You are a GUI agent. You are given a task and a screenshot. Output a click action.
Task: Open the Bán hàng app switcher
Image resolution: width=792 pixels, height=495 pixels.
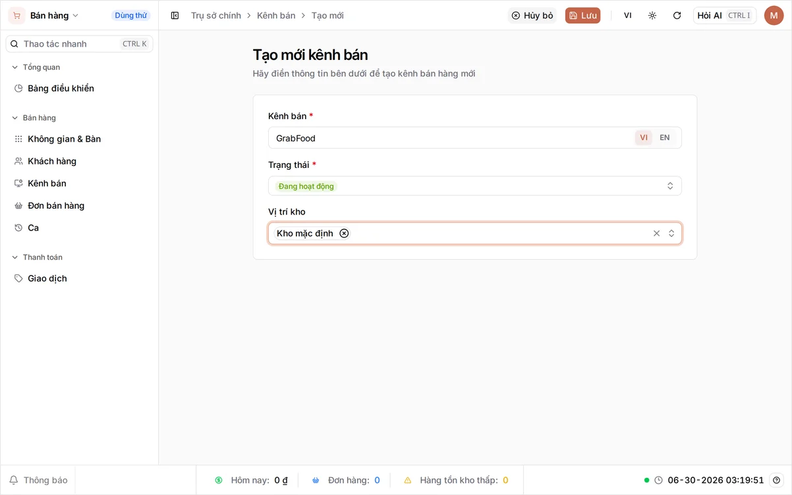click(x=54, y=15)
